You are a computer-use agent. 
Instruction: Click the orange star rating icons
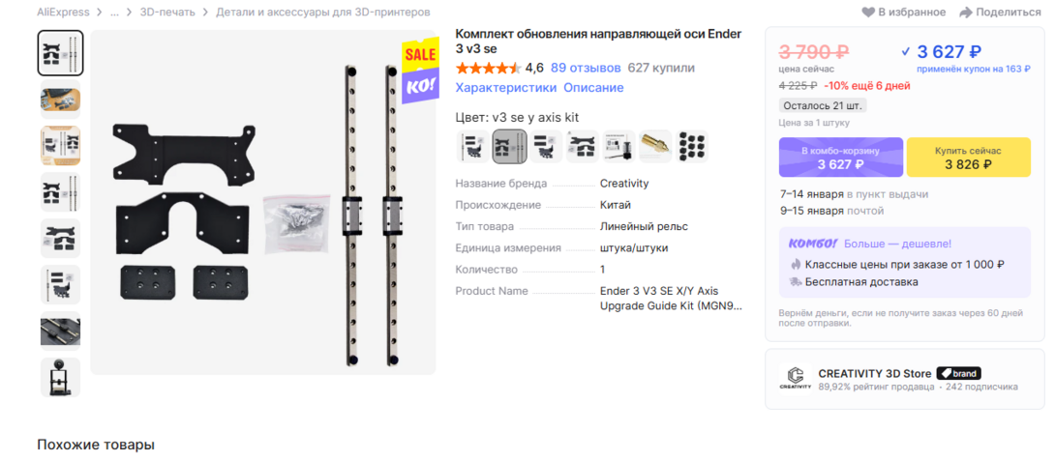pyautogui.click(x=488, y=68)
